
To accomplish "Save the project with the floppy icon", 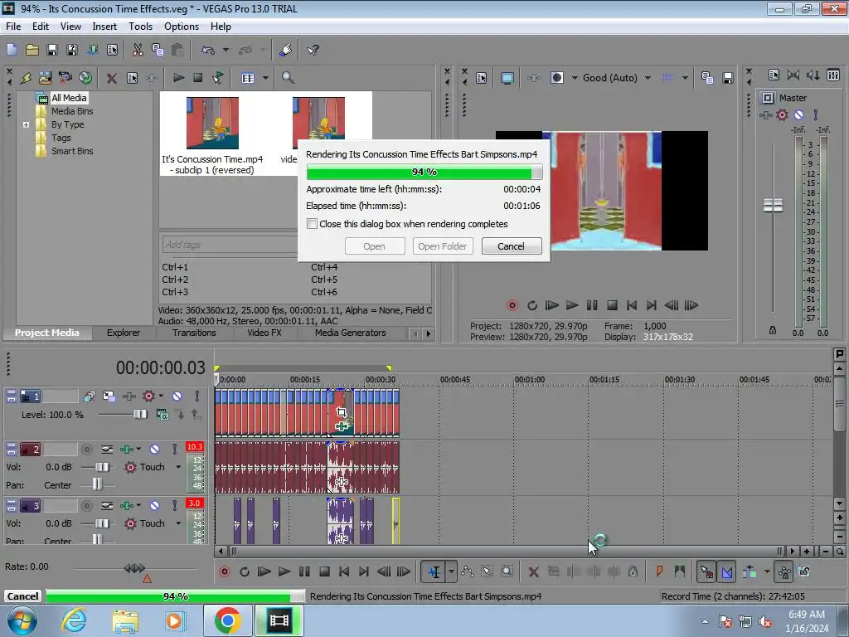I will 52,50.
